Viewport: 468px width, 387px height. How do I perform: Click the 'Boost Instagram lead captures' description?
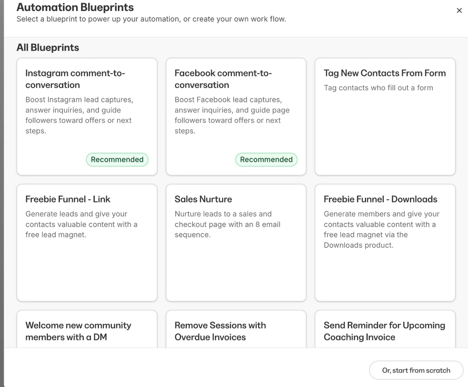[79, 115]
